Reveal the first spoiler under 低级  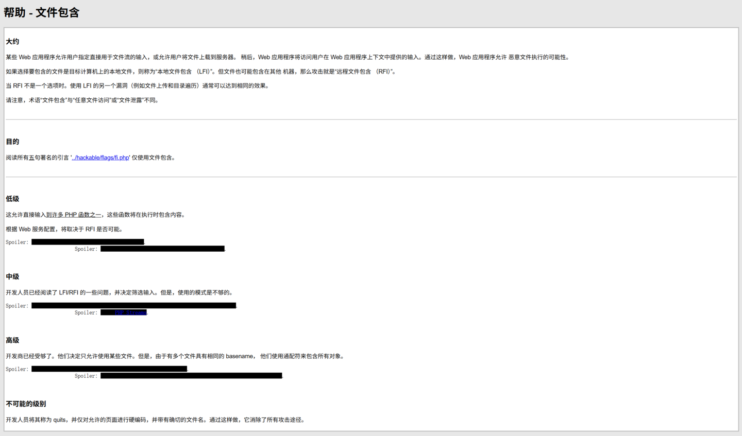pos(88,242)
